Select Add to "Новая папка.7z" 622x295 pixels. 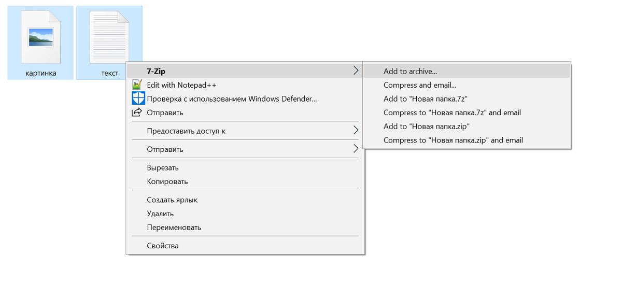tap(426, 99)
